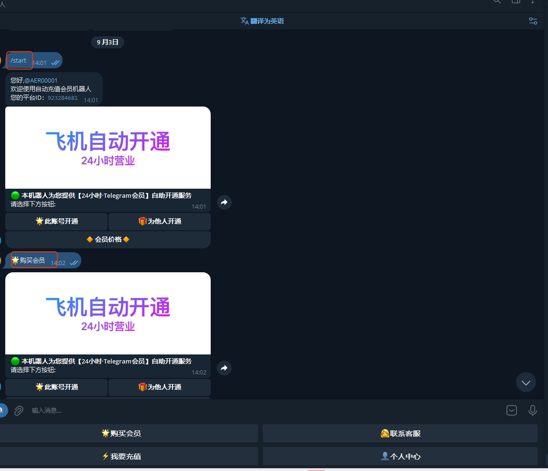Click the /start command message
The width and height of the screenshot is (548, 471).
(x=18, y=60)
